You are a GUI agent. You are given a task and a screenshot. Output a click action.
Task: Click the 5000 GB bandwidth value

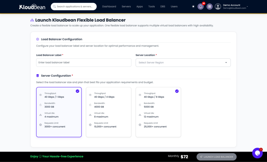click(149, 107)
